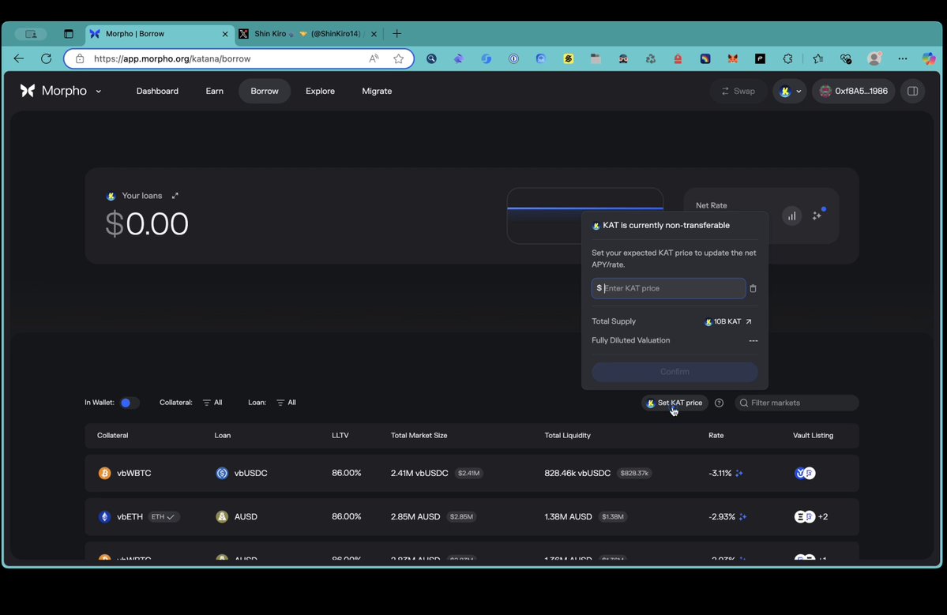Open the Dashboard tab

pos(157,91)
